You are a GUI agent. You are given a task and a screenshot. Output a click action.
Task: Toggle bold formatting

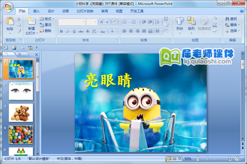tap(61, 31)
